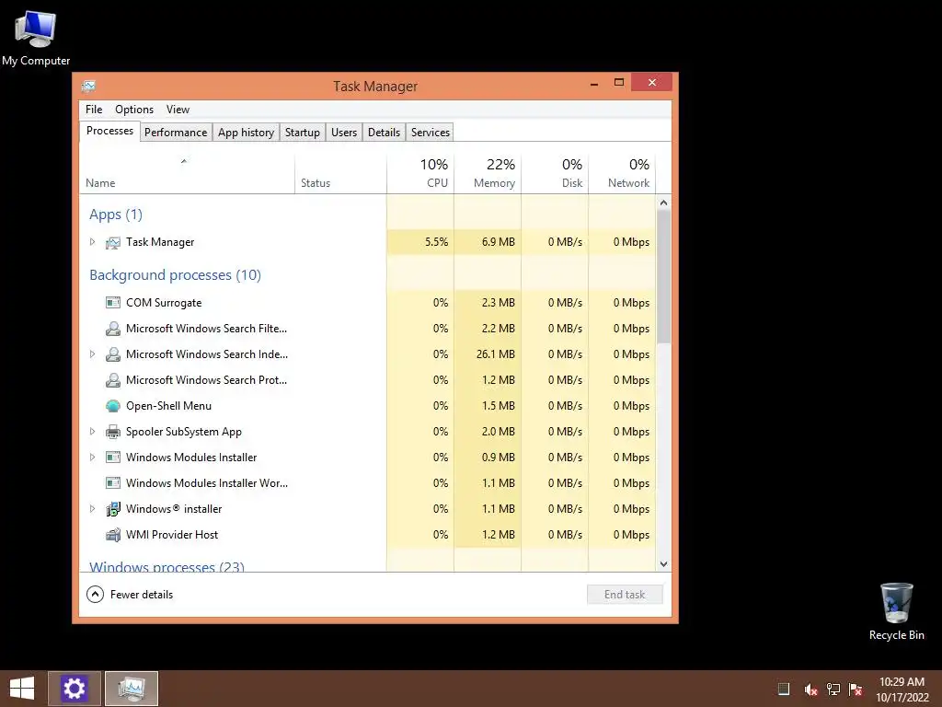
Task: Click the Windows Modules Installer Worker icon
Action: (x=113, y=482)
